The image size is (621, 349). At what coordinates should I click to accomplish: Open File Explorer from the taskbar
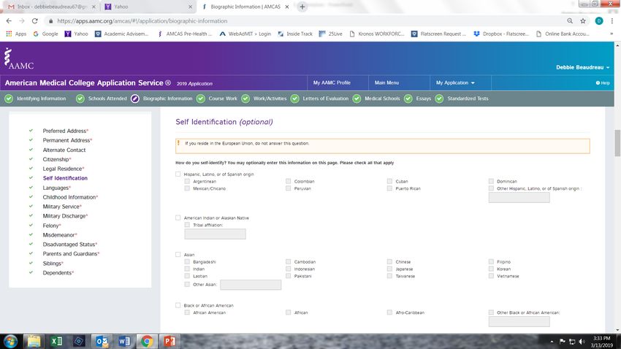[34, 341]
